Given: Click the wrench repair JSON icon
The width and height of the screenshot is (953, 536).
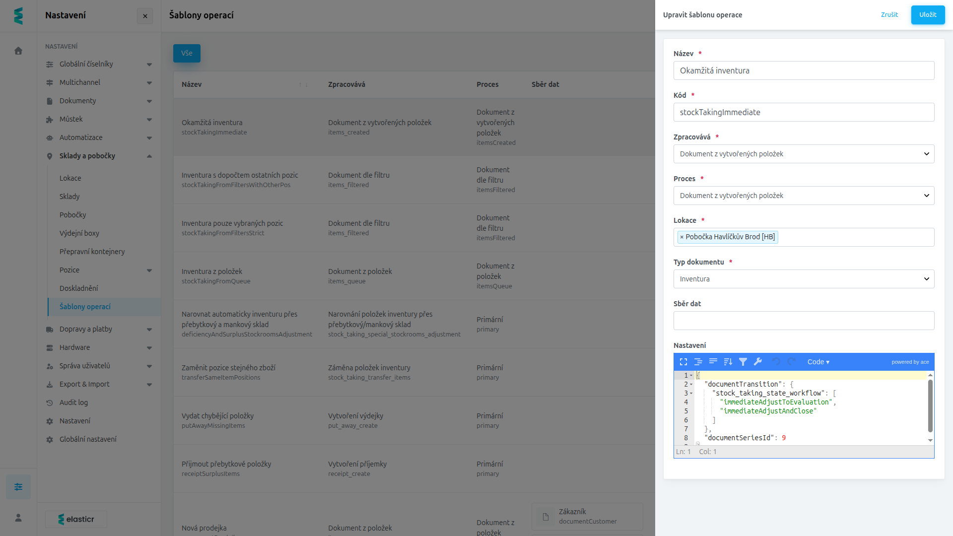Looking at the screenshot, I should tap(758, 362).
